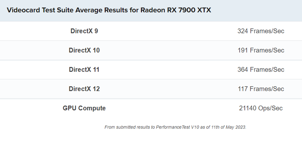The height and width of the screenshot is (141, 302).
Task: Select the DirectX 11 row label
Action: coord(84,69)
